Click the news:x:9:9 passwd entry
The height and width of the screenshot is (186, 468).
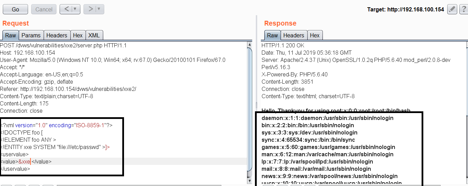coord(329,176)
